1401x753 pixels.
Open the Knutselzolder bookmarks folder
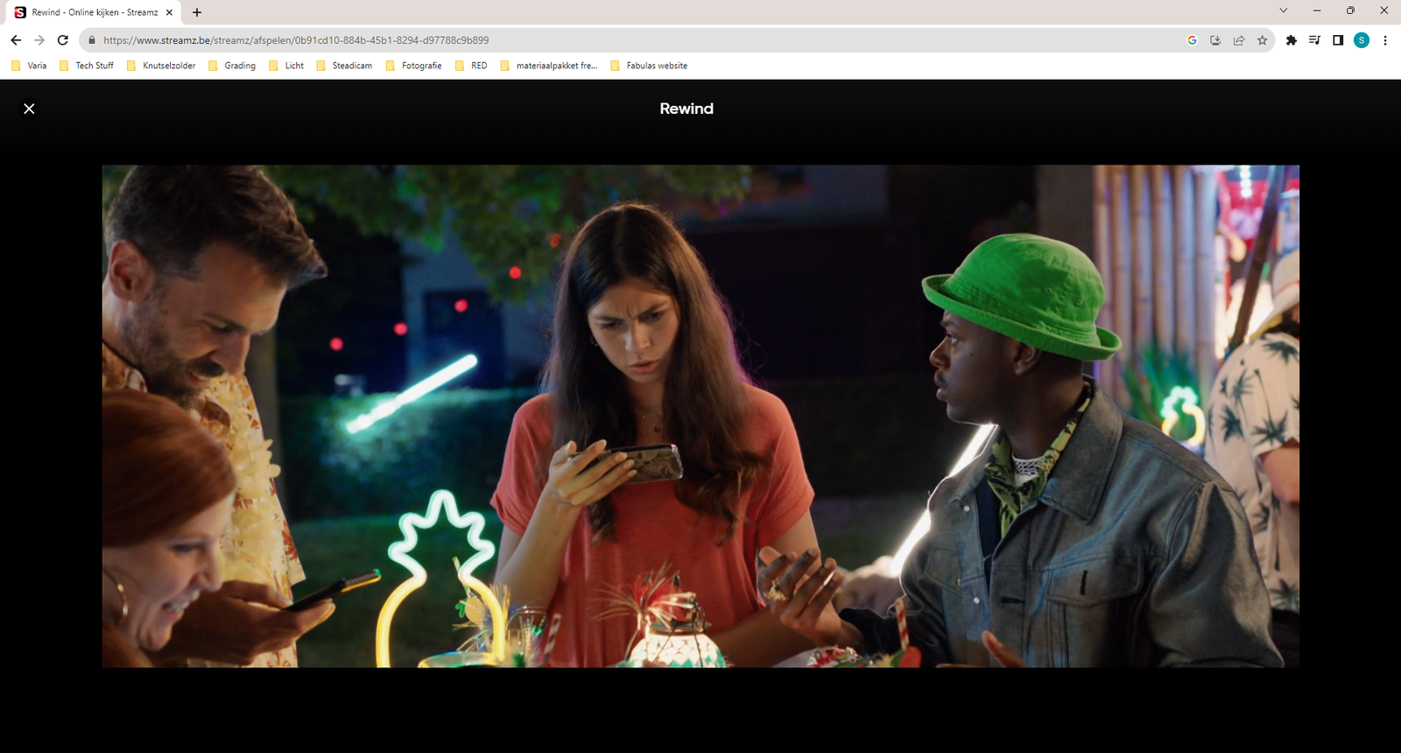click(161, 66)
